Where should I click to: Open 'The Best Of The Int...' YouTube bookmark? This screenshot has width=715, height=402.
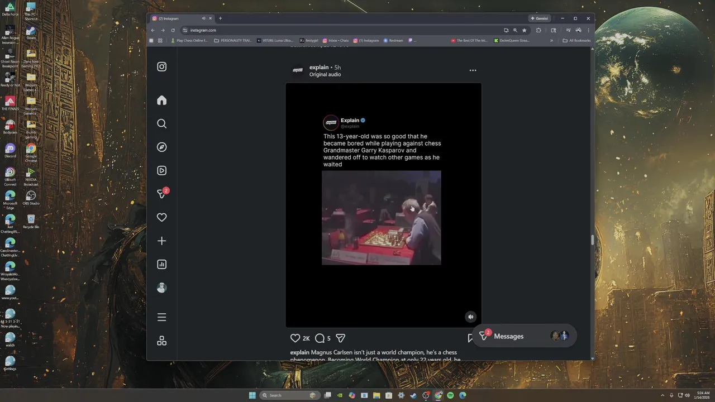click(x=470, y=41)
